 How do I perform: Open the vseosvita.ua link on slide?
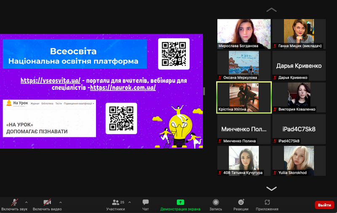click(x=51, y=81)
